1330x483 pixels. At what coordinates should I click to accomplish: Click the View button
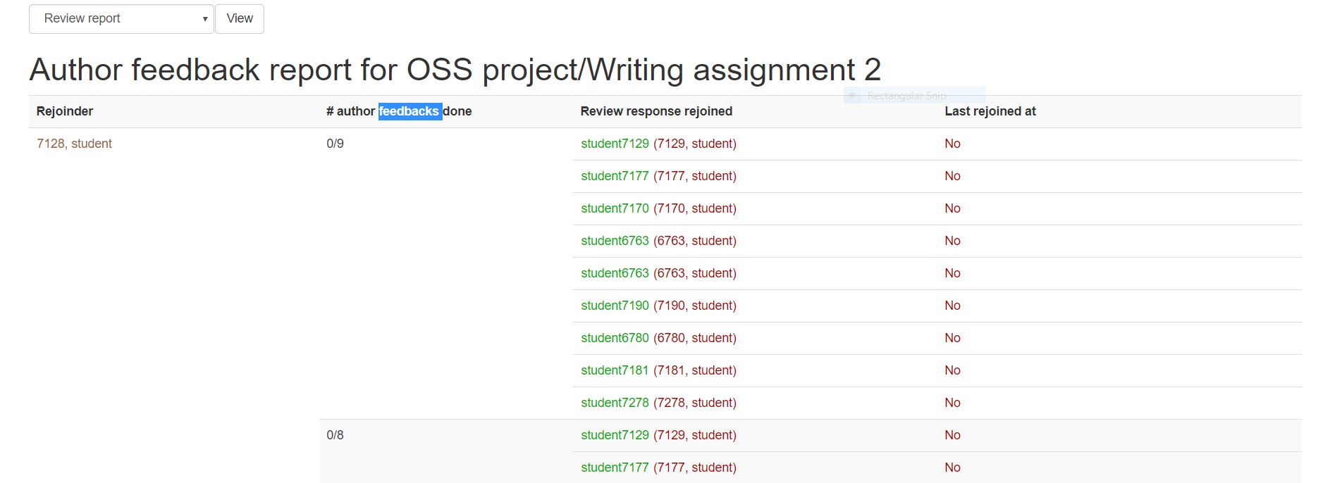pos(240,19)
